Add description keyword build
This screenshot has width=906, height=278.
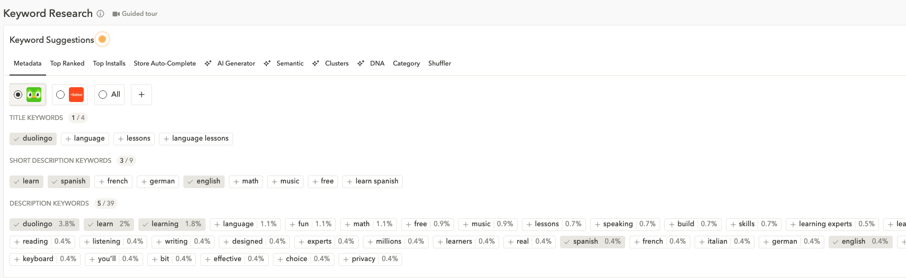point(693,224)
